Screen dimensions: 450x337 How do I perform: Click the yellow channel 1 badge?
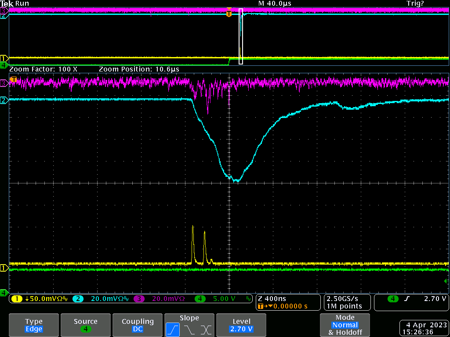coord(17,299)
